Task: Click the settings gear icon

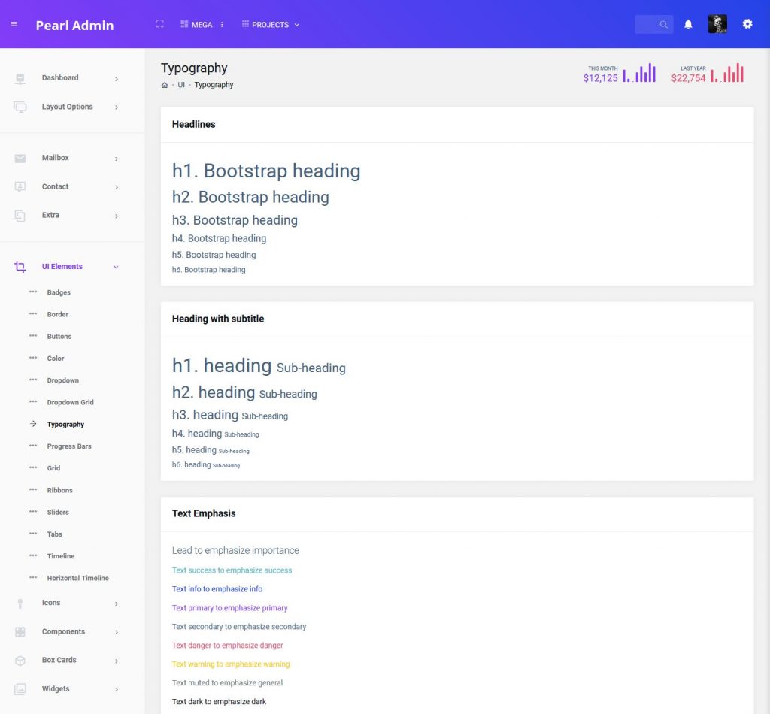Action: click(747, 23)
